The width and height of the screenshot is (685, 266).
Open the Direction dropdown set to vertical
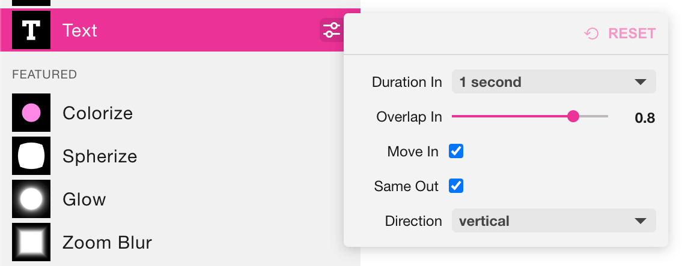coord(553,220)
